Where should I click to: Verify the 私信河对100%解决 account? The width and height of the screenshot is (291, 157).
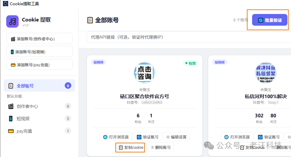[269, 137]
